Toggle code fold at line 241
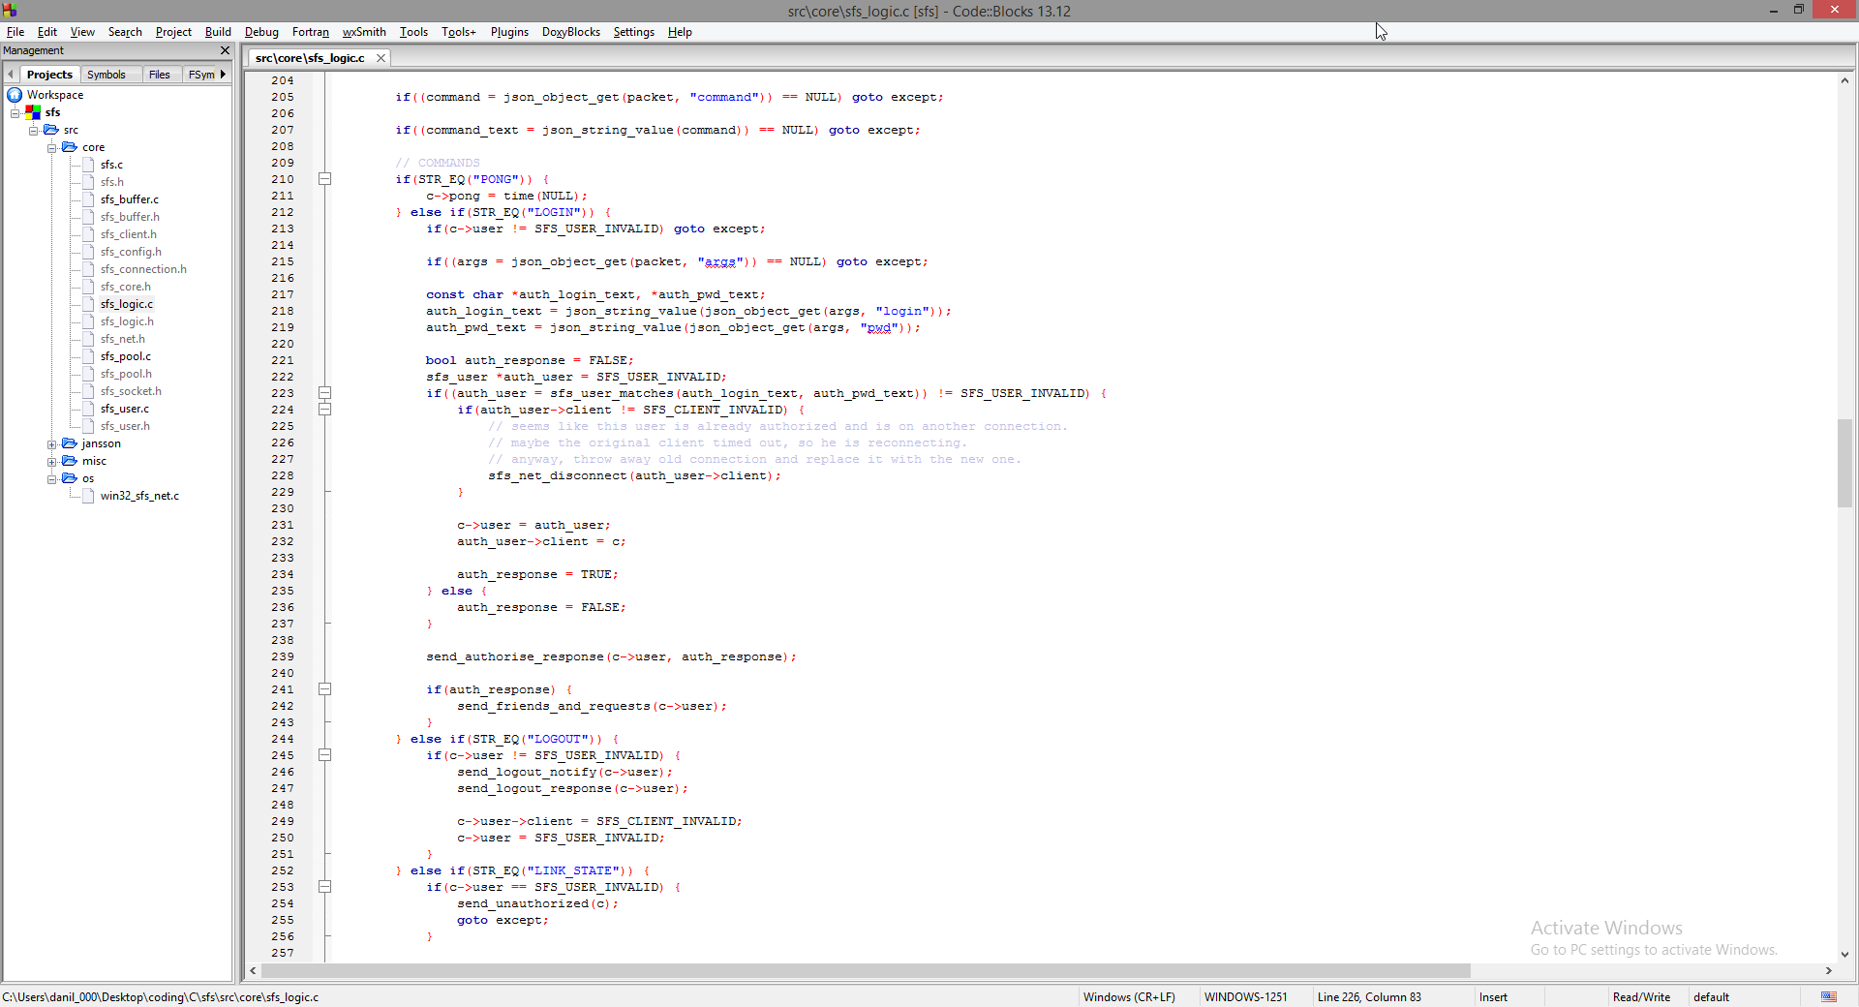This screenshot has height=1007, width=1859. pyautogui.click(x=325, y=689)
